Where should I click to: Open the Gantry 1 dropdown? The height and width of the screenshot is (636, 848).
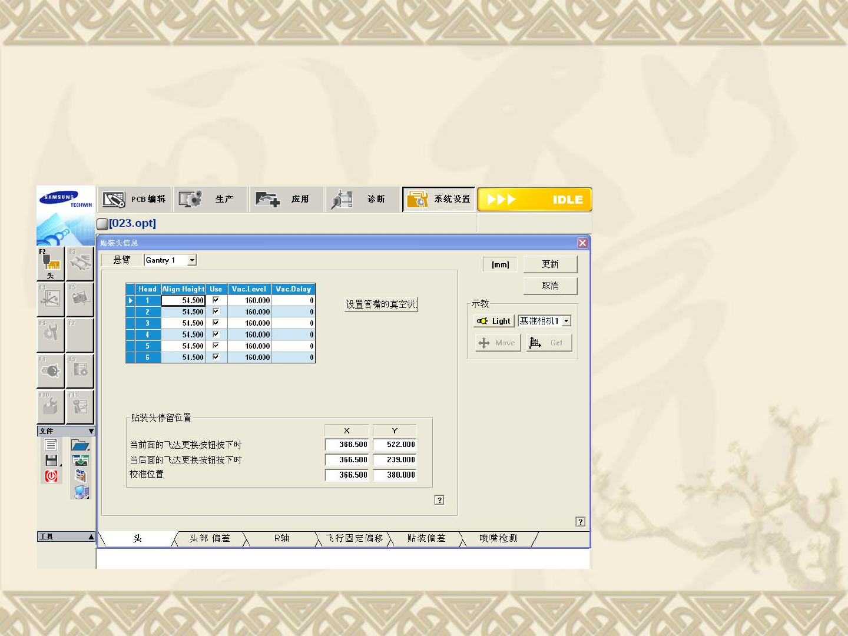point(192,260)
